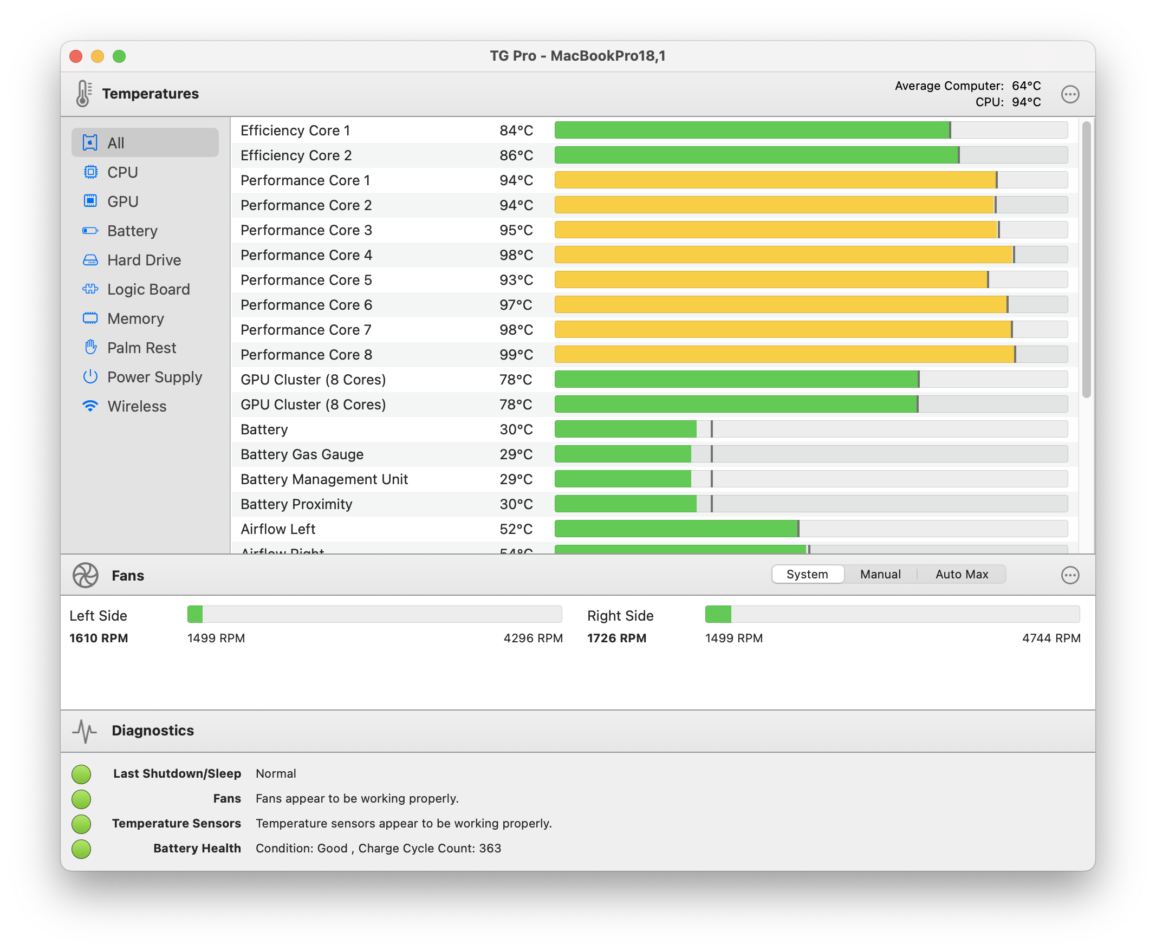Click the CPU chip icon in sidebar
The image size is (1156, 951).
pyautogui.click(x=90, y=172)
